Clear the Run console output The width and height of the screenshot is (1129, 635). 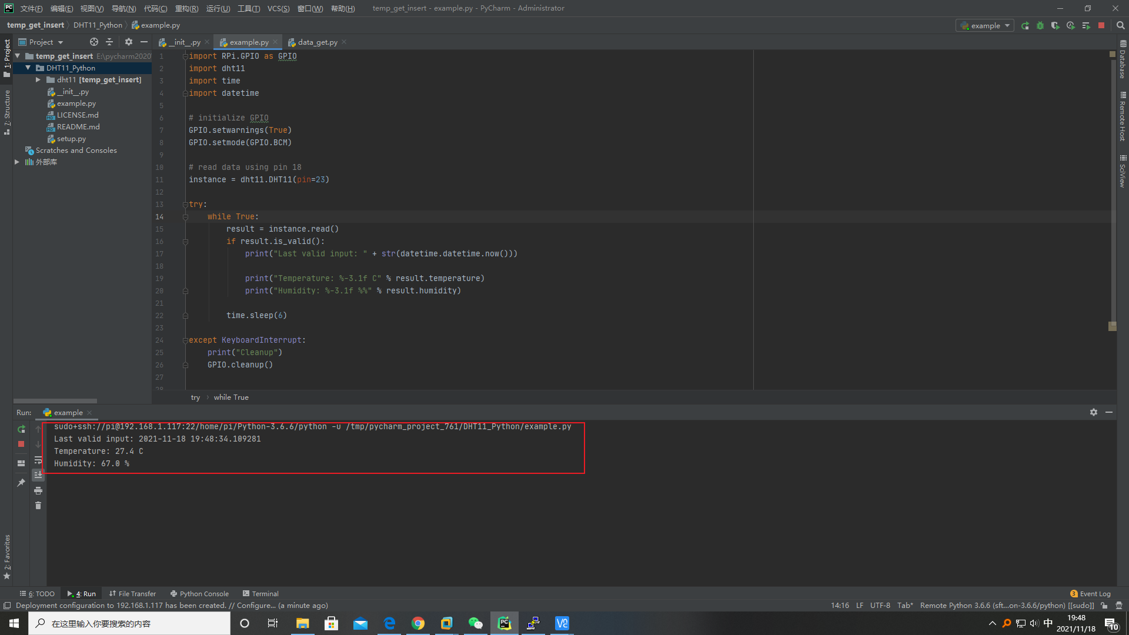[x=38, y=505]
